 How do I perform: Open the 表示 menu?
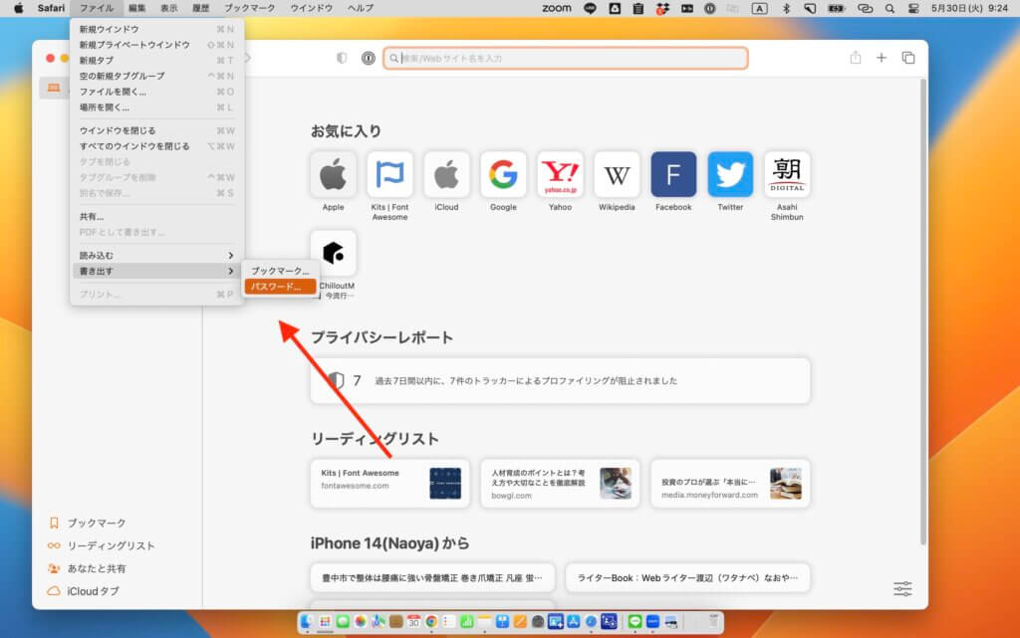tap(168, 8)
